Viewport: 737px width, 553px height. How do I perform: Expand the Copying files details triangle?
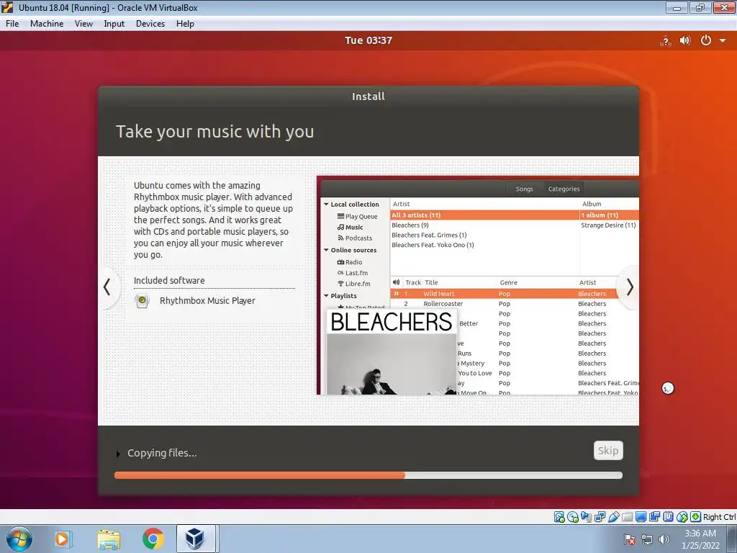pos(117,454)
